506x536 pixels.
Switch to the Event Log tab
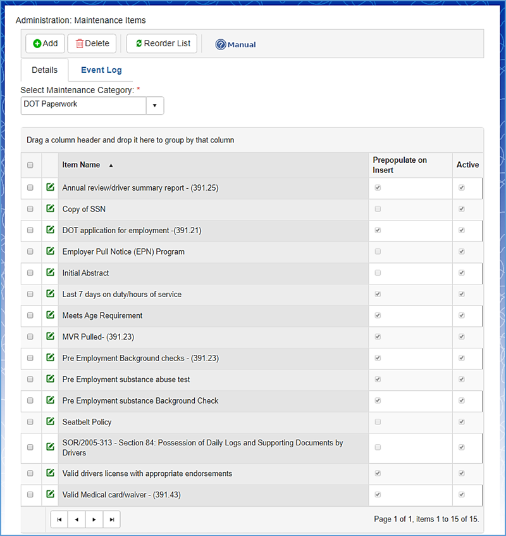[101, 70]
